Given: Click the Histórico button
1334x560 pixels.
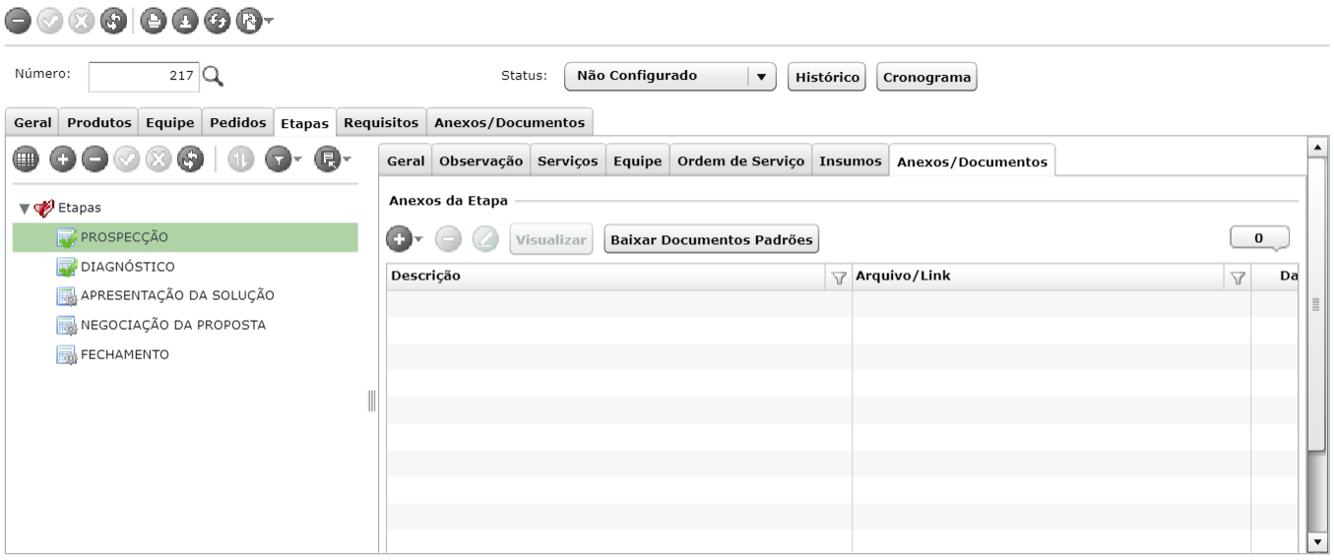Looking at the screenshot, I should [x=827, y=76].
